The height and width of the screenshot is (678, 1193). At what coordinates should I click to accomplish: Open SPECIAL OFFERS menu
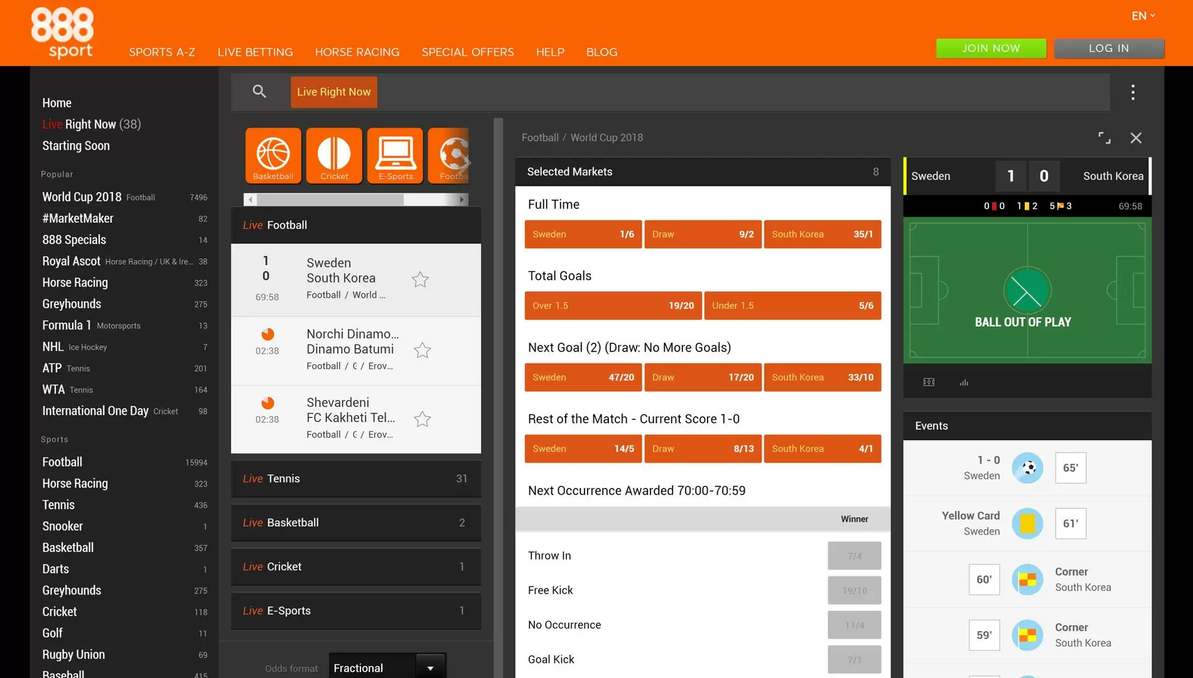(x=468, y=52)
